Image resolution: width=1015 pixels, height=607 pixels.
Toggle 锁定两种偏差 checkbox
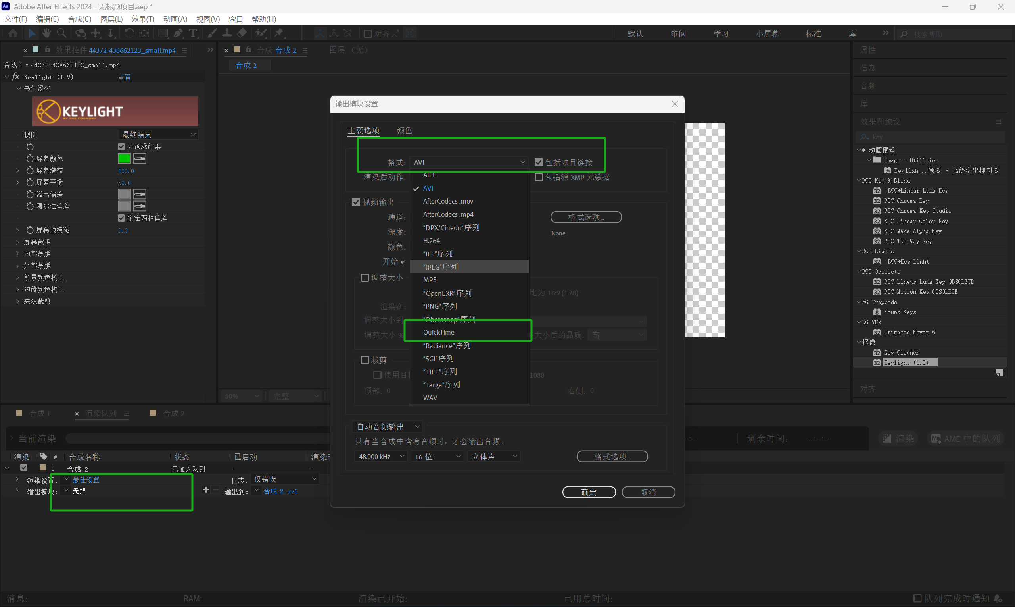pos(121,218)
